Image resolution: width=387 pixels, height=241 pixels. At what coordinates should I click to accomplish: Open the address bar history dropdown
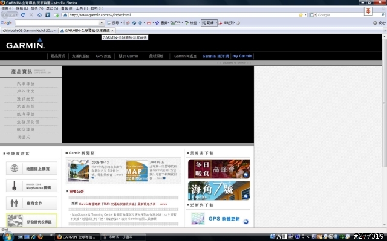pos(305,15)
